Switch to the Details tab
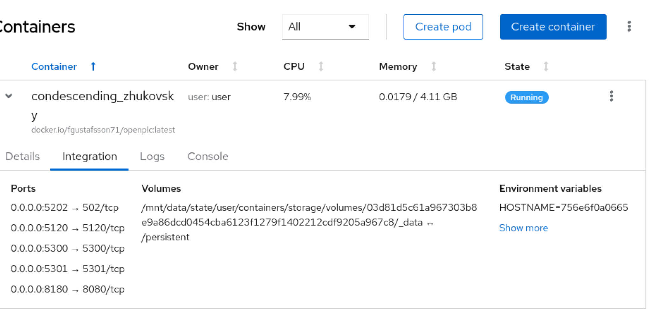651x309 pixels. pyautogui.click(x=23, y=156)
